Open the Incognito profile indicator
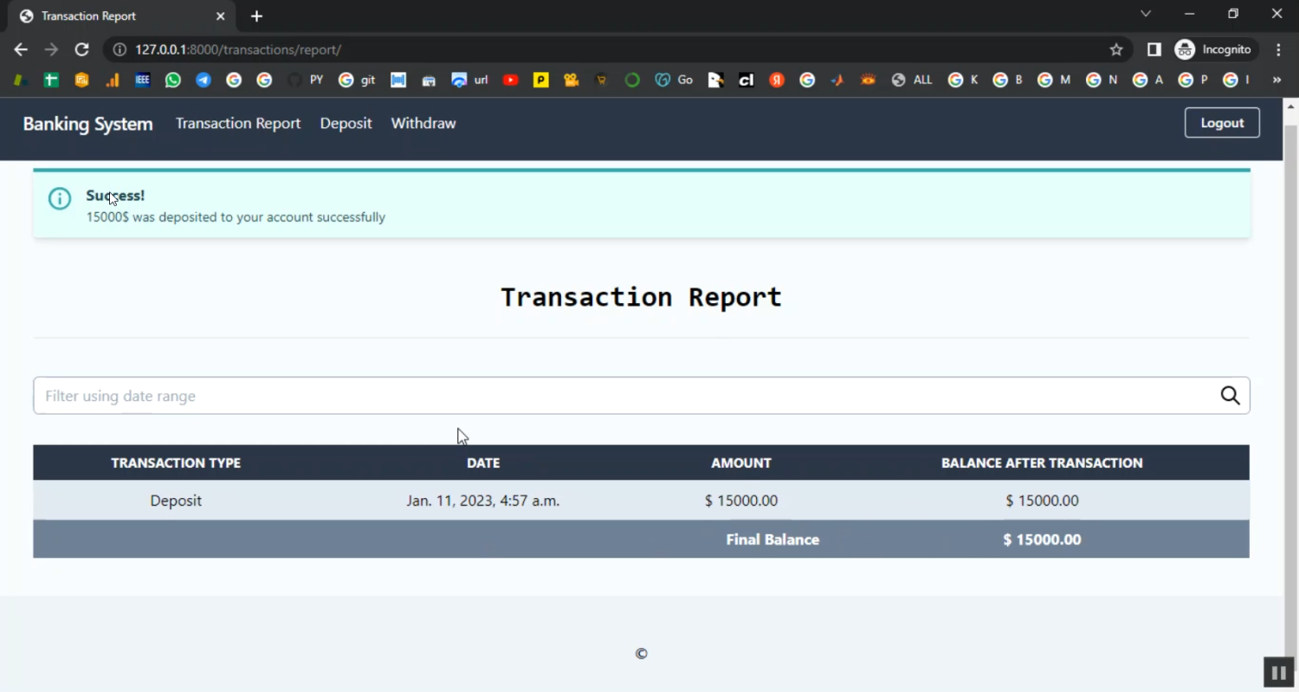This screenshot has width=1299, height=692. coord(1213,49)
